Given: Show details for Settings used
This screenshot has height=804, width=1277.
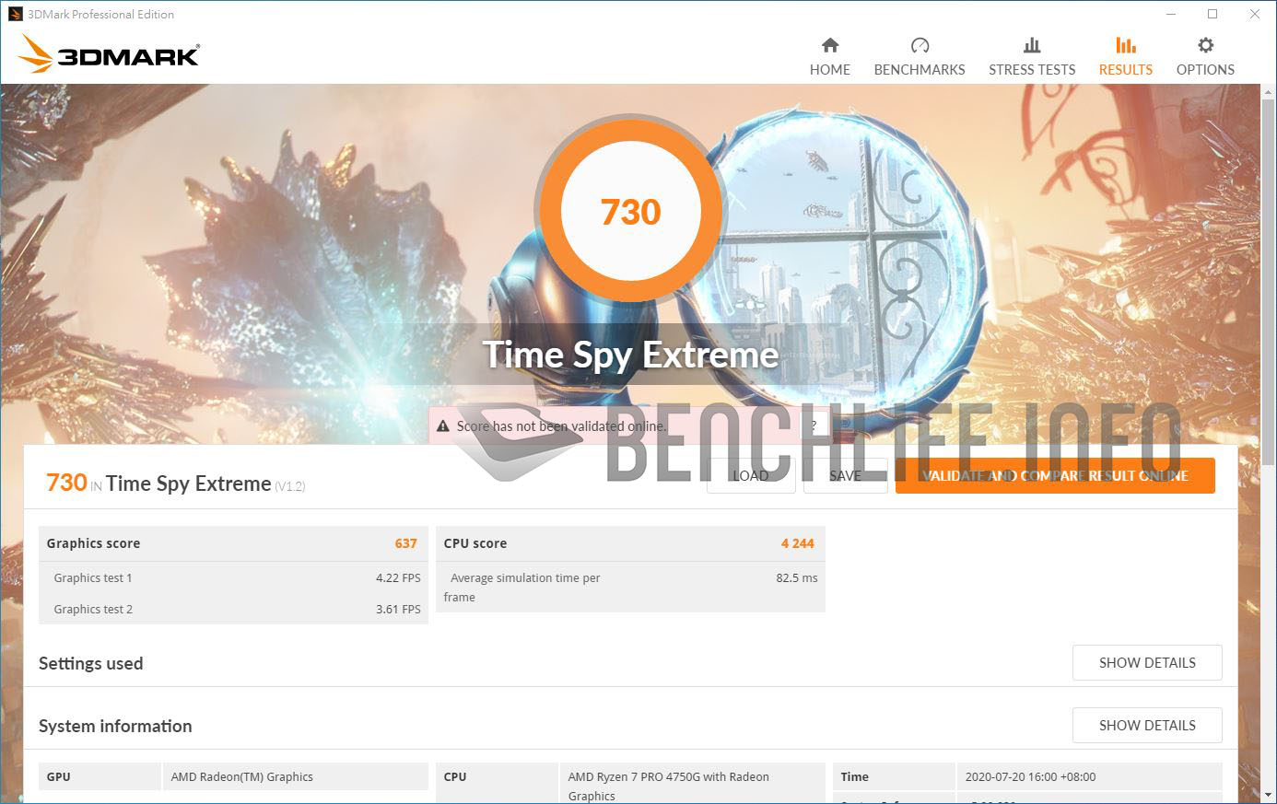Looking at the screenshot, I should pyautogui.click(x=1146, y=663).
